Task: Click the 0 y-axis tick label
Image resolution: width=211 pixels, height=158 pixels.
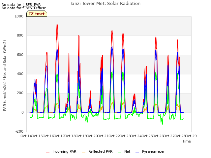Action: click(22, 112)
